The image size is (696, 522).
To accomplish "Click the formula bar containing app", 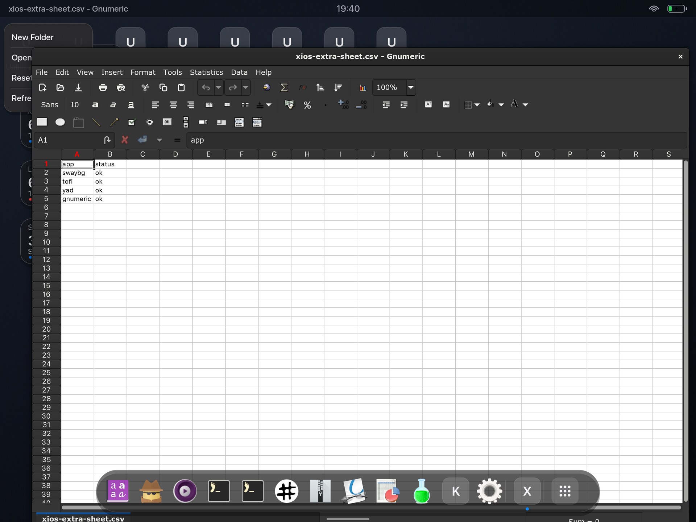I will pos(436,140).
